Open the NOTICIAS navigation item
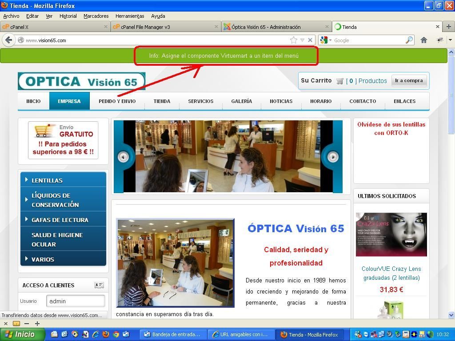455x341 pixels. (281, 101)
